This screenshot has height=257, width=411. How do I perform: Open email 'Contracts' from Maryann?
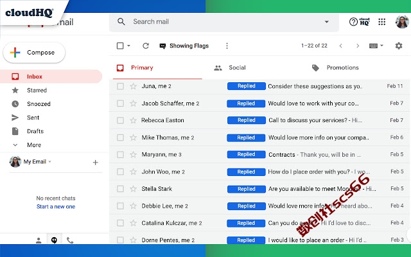pyautogui.click(x=315, y=155)
